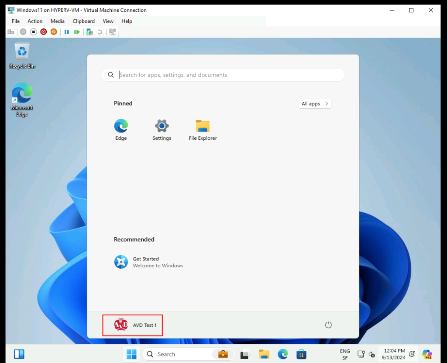Open the Widgets panel on the taskbar
The image size is (447, 363).
tap(19, 354)
